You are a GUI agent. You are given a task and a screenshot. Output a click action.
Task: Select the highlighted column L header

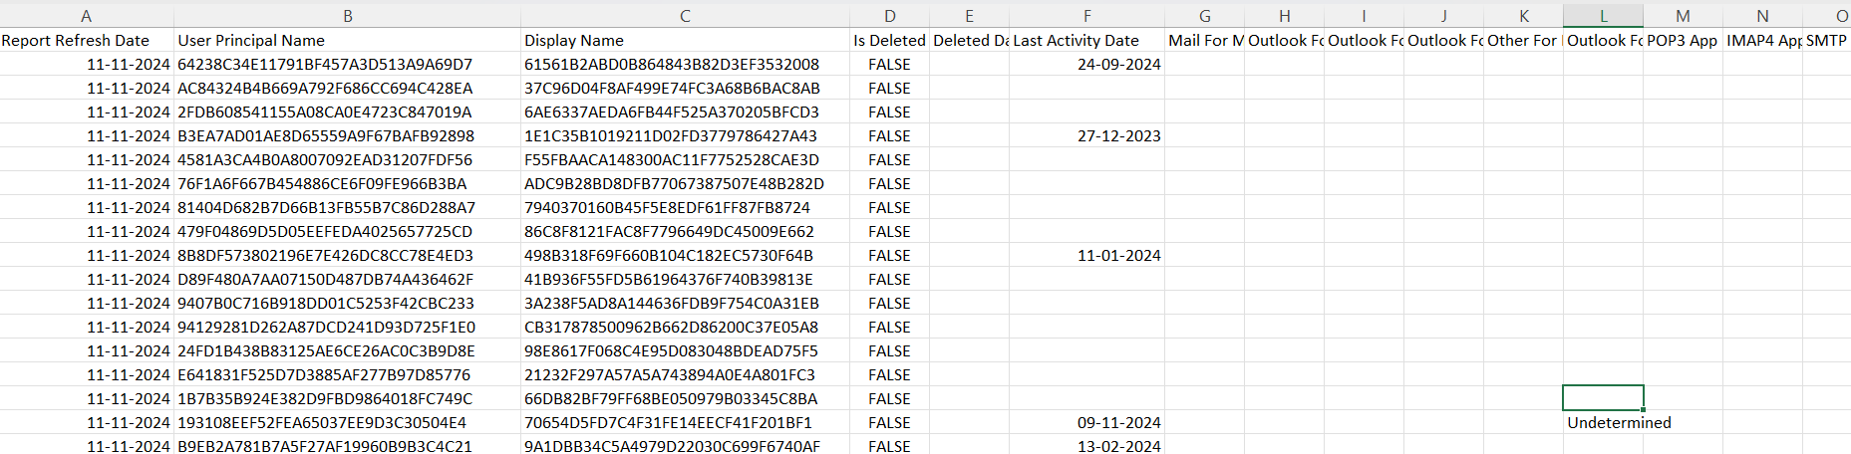click(1603, 16)
